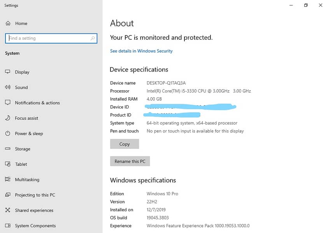Click the Windows specifications heading
328x233 pixels.
(143, 180)
